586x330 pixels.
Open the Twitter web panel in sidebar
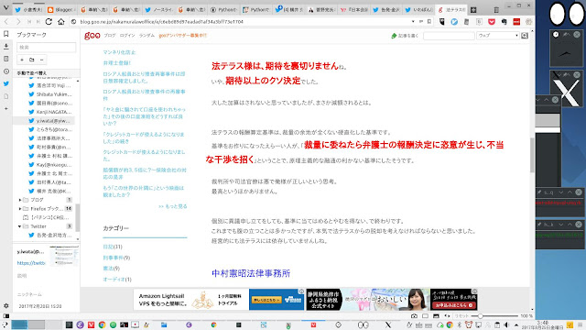point(6,83)
